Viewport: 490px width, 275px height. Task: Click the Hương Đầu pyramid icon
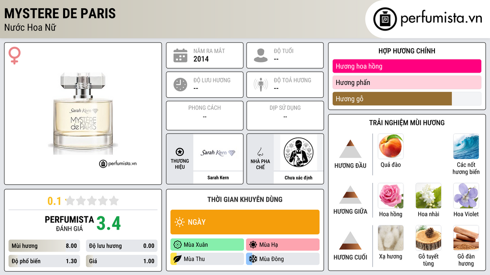pos(350,149)
